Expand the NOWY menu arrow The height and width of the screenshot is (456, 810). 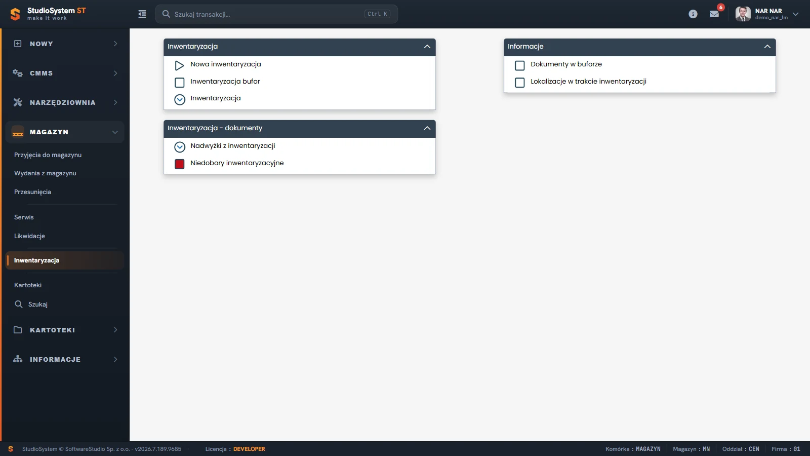pyautogui.click(x=115, y=44)
